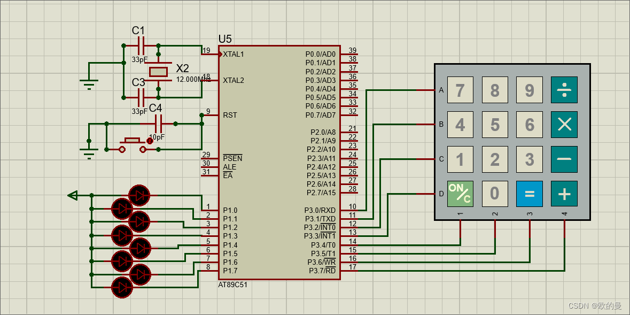Select the LED connected to P1.2

tap(139, 221)
